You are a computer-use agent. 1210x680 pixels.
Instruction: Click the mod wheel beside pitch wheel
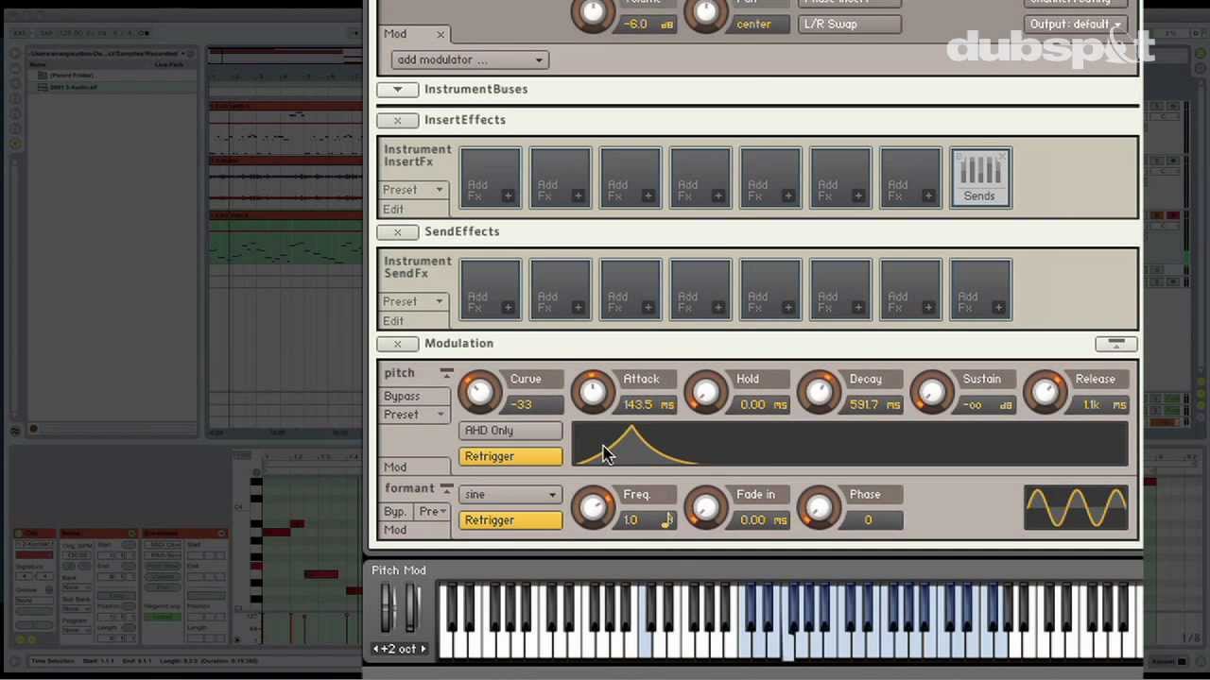coord(412,607)
